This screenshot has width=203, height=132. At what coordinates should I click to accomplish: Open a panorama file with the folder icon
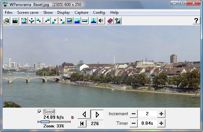click(6, 21)
